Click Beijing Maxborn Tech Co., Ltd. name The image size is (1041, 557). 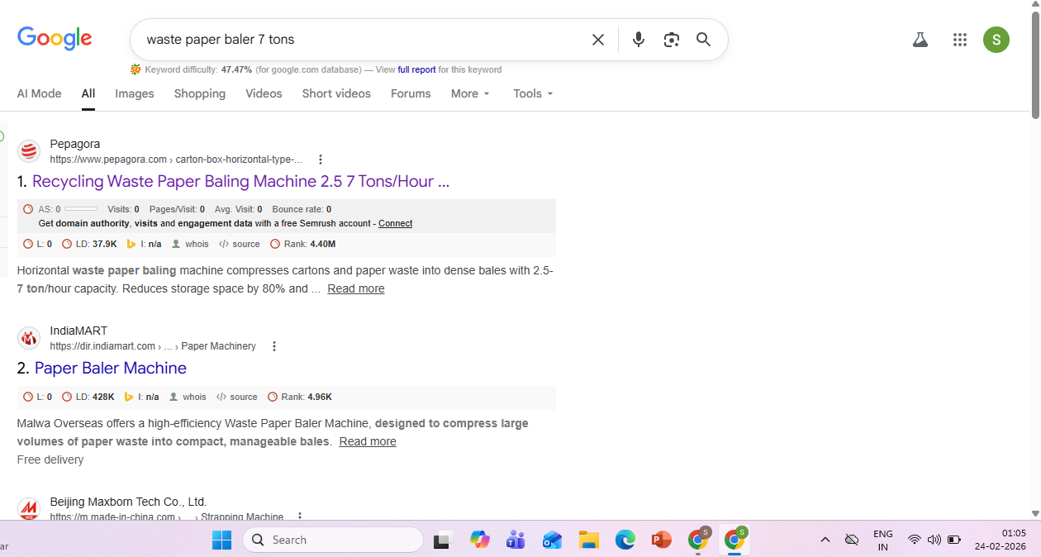tap(128, 502)
